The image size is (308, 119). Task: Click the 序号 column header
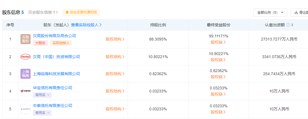pyautogui.click(x=10, y=25)
